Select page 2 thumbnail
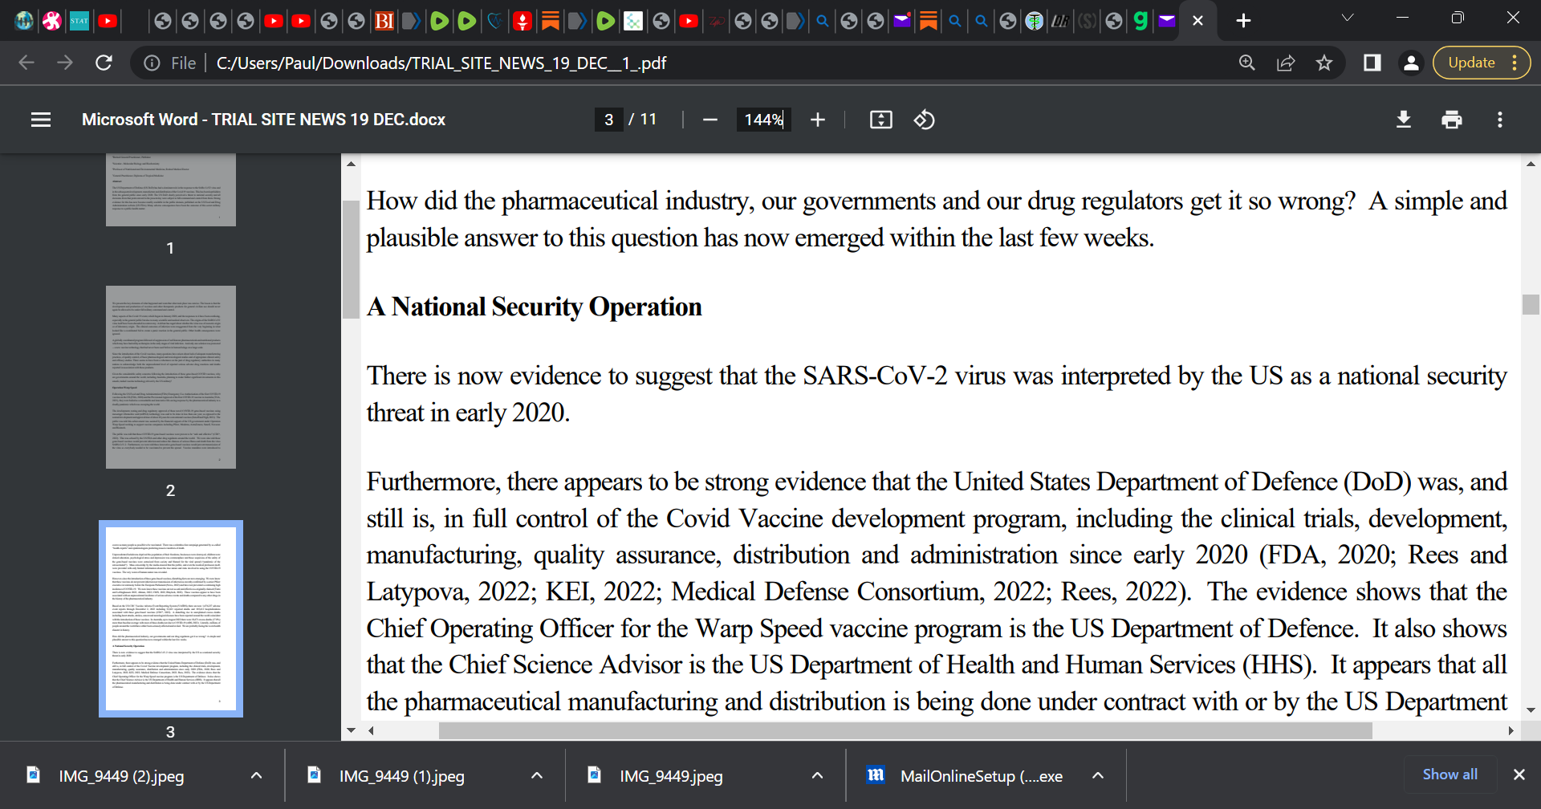Image resolution: width=1541 pixels, height=809 pixels. (171, 377)
